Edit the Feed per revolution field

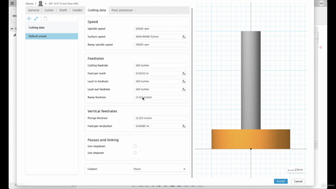click(157, 126)
